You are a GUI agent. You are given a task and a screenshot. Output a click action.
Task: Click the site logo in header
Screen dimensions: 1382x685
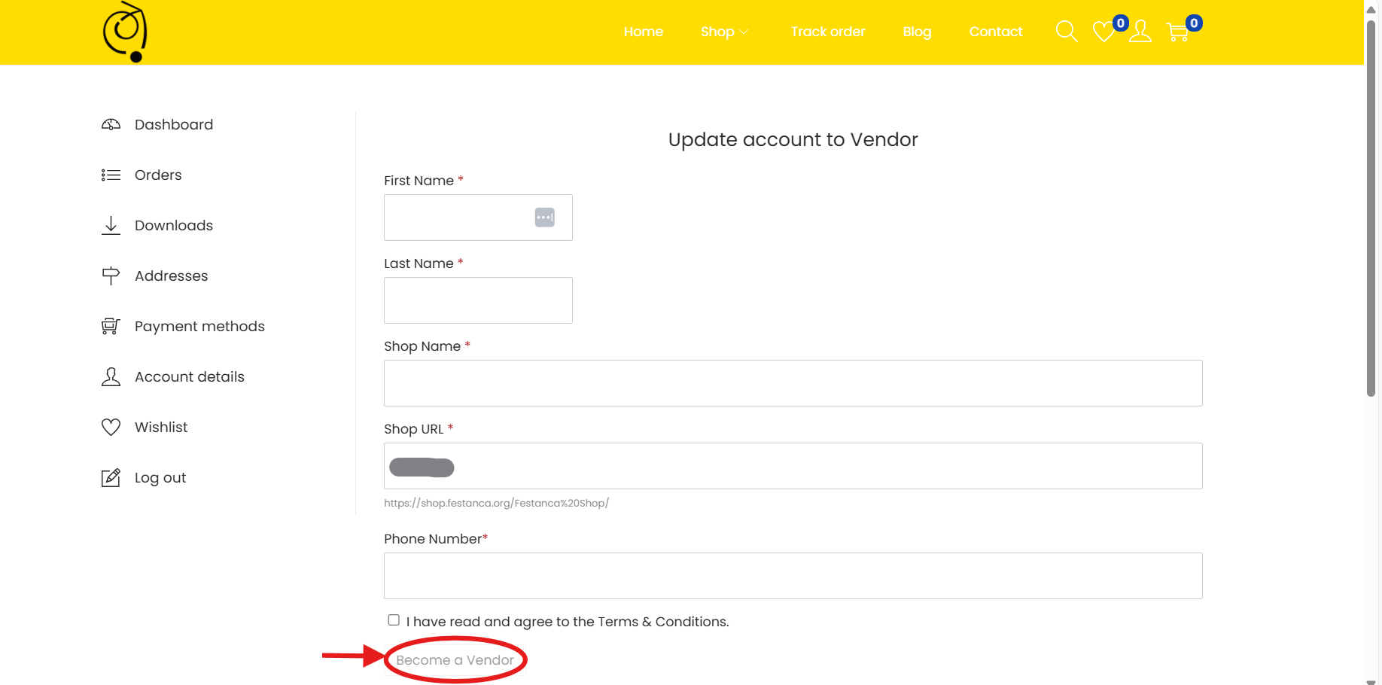click(125, 32)
